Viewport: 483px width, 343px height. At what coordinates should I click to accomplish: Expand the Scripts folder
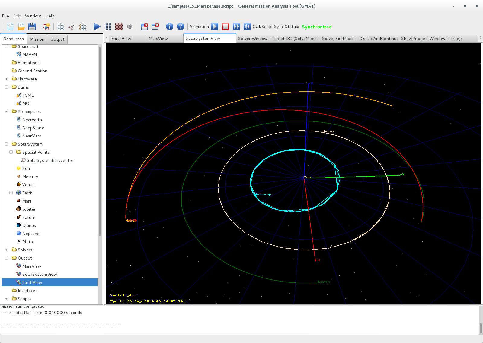pos(6,299)
